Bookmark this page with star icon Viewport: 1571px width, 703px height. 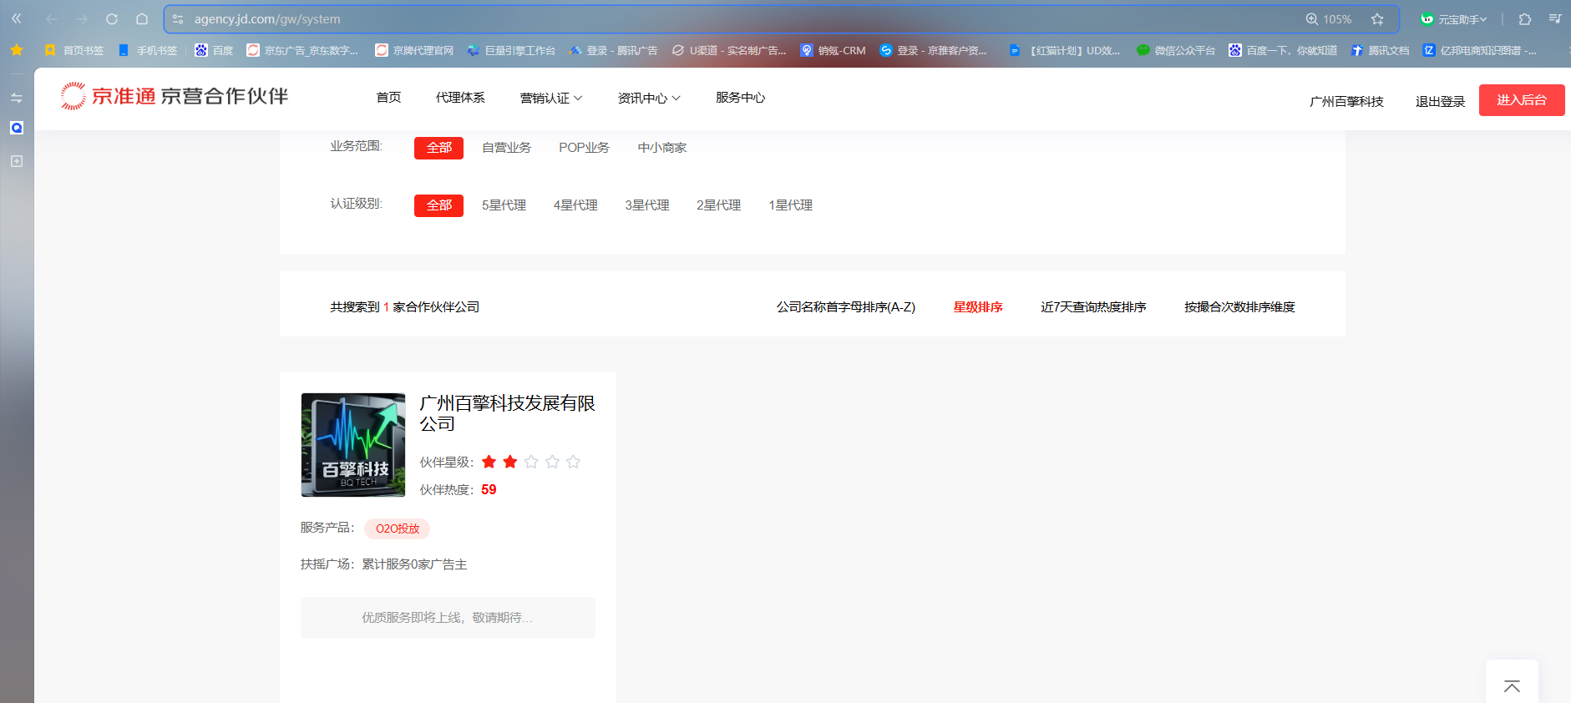pyautogui.click(x=1377, y=19)
